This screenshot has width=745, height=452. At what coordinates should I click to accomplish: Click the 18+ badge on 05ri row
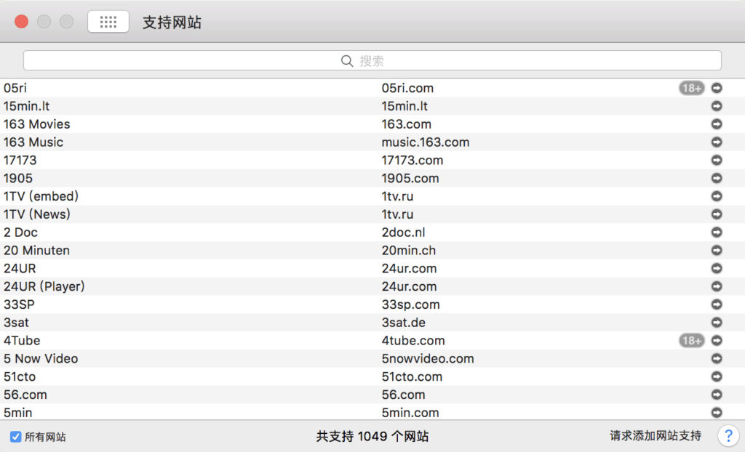(691, 88)
